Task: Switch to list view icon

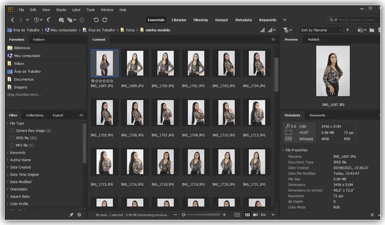Action: tap(263, 215)
